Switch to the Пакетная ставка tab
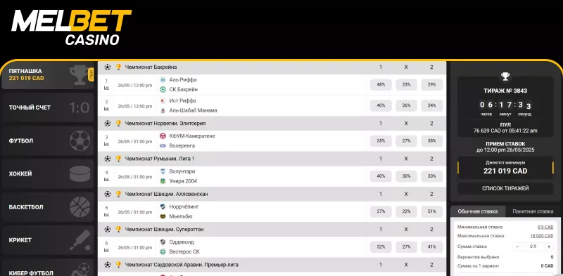 click(533, 211)
